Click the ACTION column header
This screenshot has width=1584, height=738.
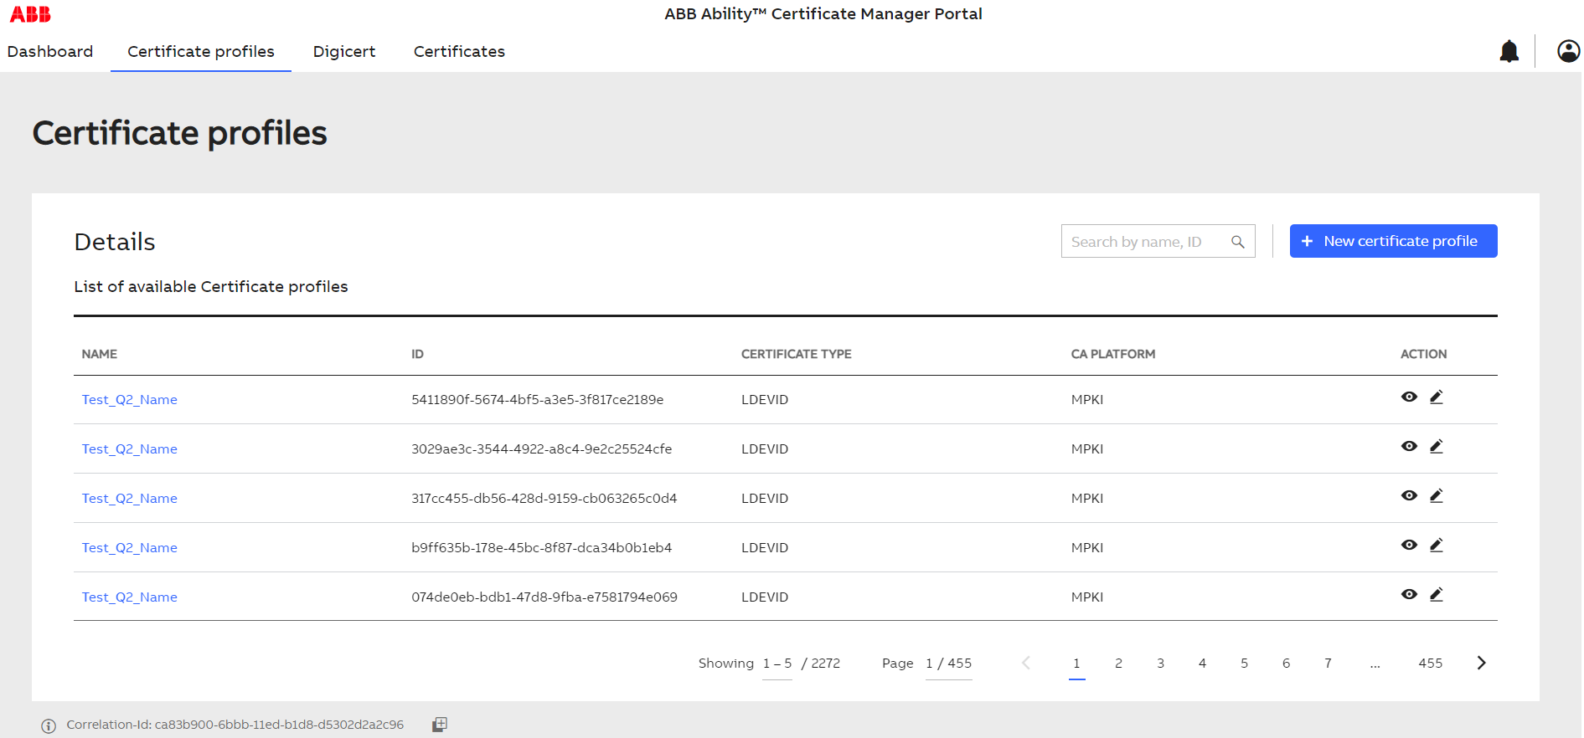[1423, 354]
